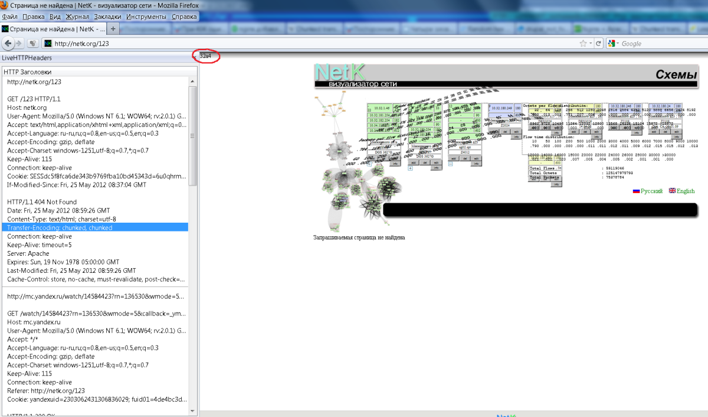Open the bookmark star dropdown arrow
The width and height of the screenshot is (708, 417).
pos(590,44)
